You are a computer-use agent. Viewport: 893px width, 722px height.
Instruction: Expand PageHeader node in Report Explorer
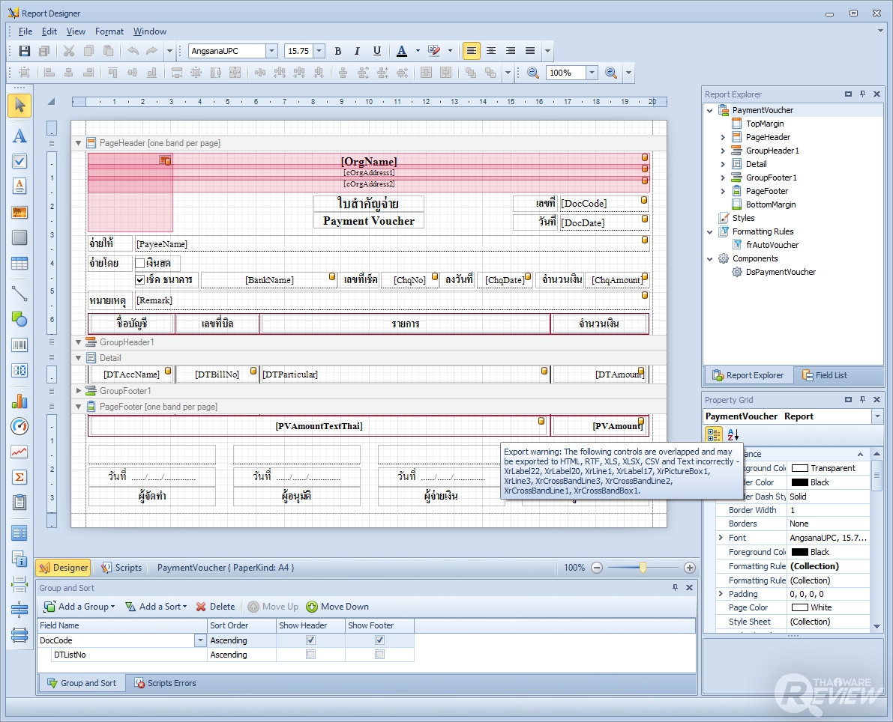723,137
